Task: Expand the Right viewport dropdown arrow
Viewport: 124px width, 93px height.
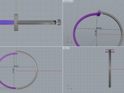Action: tap(69, 48)
